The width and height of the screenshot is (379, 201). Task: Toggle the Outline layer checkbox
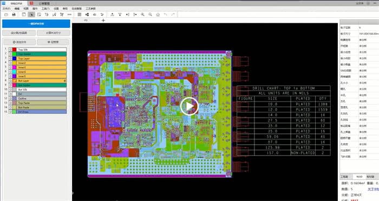point(10,98)
